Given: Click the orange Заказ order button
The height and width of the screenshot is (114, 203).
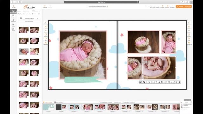Looking at the screenshot, I should tap(184, 6).
